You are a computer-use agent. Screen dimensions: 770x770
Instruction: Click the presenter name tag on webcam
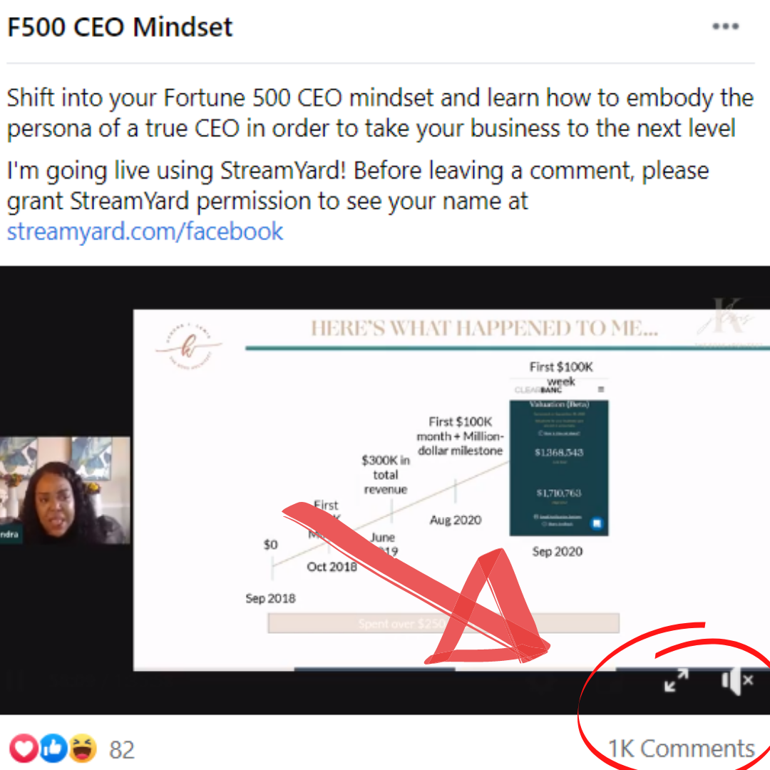point(9,534)
